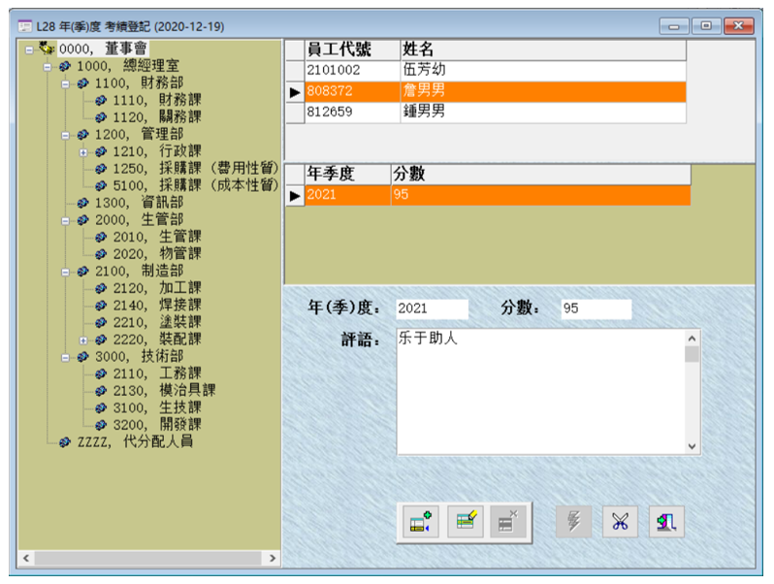The image size is (774, 584).
Task: Click the name cell 詹男男
Action: click(543, 91)
